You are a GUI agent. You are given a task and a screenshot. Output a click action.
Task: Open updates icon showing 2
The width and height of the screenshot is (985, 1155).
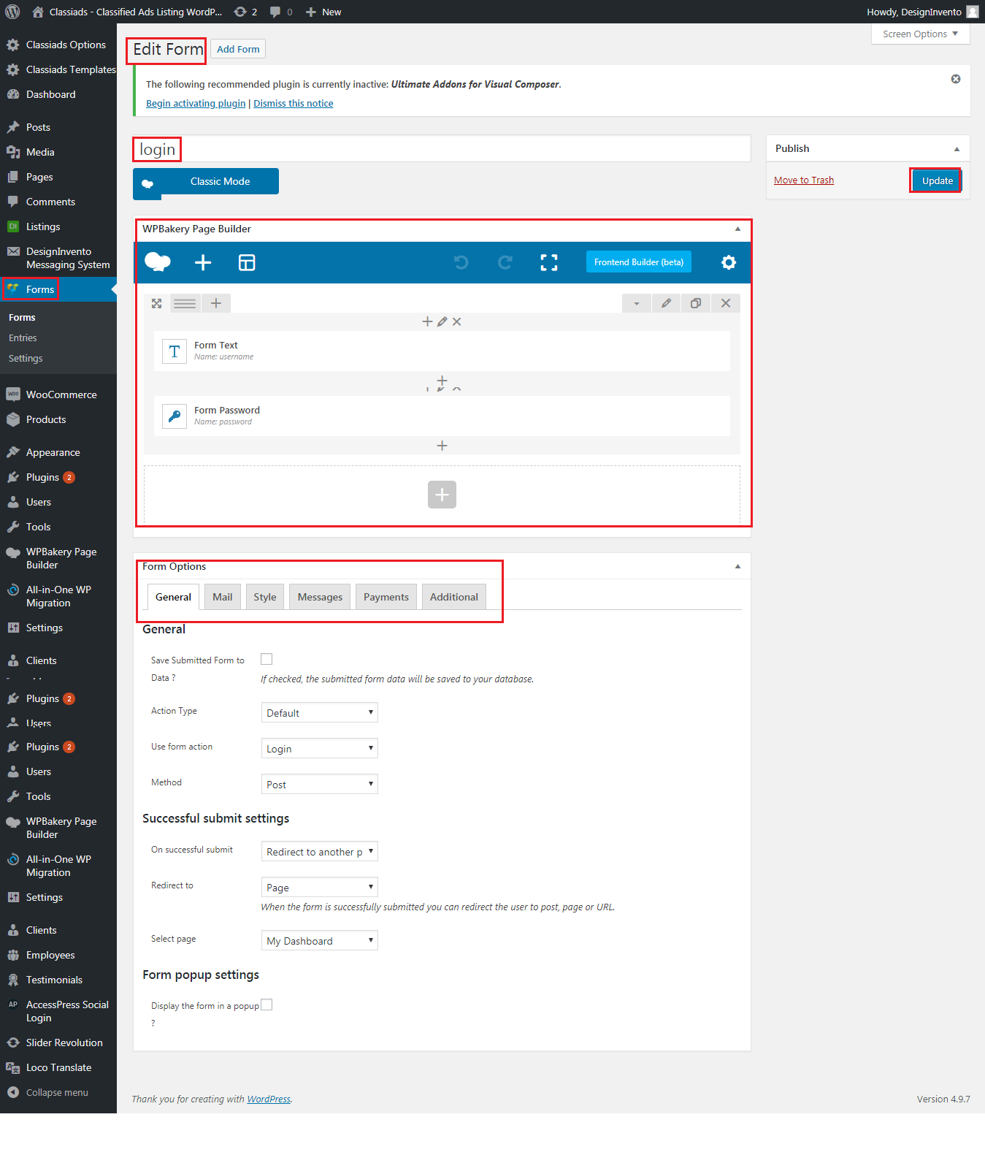coord(245,12)
